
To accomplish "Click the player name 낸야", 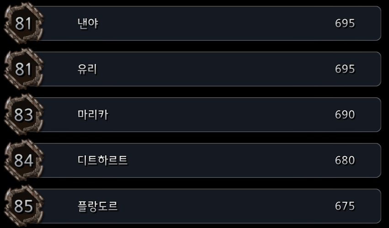I will click(88, 23).
